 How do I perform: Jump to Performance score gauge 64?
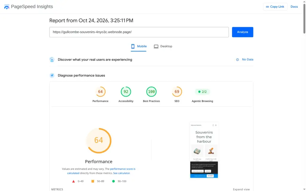pyautogui.click(x=100, y=92)
